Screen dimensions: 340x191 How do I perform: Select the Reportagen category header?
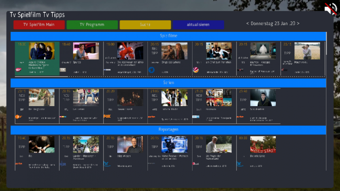[168, 130]
